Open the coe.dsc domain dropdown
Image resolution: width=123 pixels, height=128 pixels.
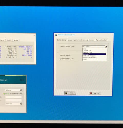point(14,104)
